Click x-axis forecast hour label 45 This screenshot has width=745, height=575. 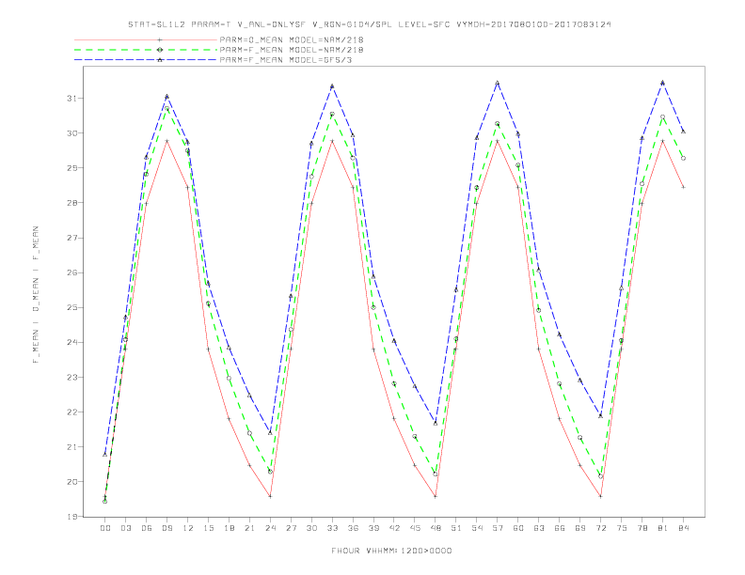415,528
